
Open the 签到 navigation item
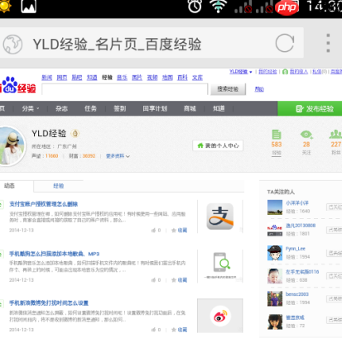(120, 108)
